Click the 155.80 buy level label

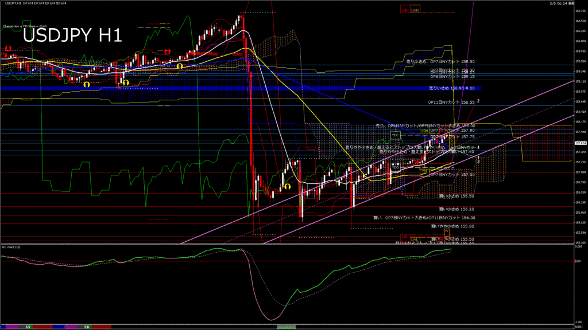[x=452, y=226]
